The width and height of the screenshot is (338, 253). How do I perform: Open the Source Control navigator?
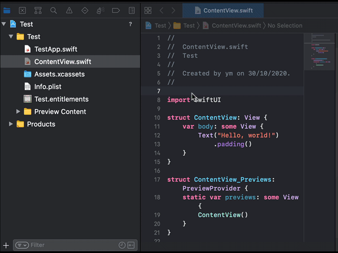[x=22, y=11]
